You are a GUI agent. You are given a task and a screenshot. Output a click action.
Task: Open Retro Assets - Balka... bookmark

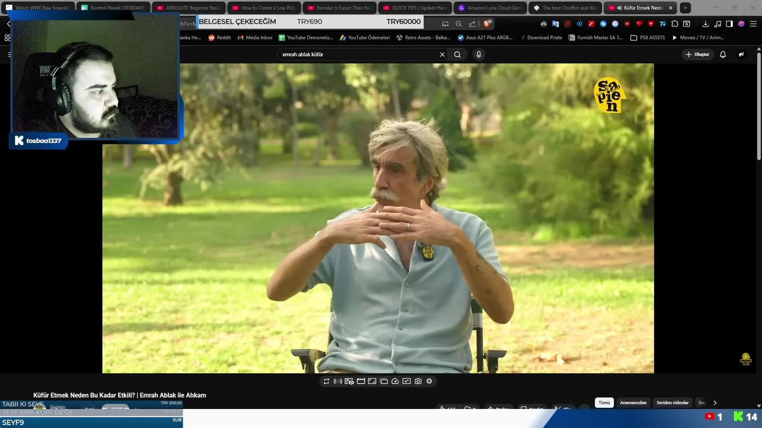click(423, 37)
